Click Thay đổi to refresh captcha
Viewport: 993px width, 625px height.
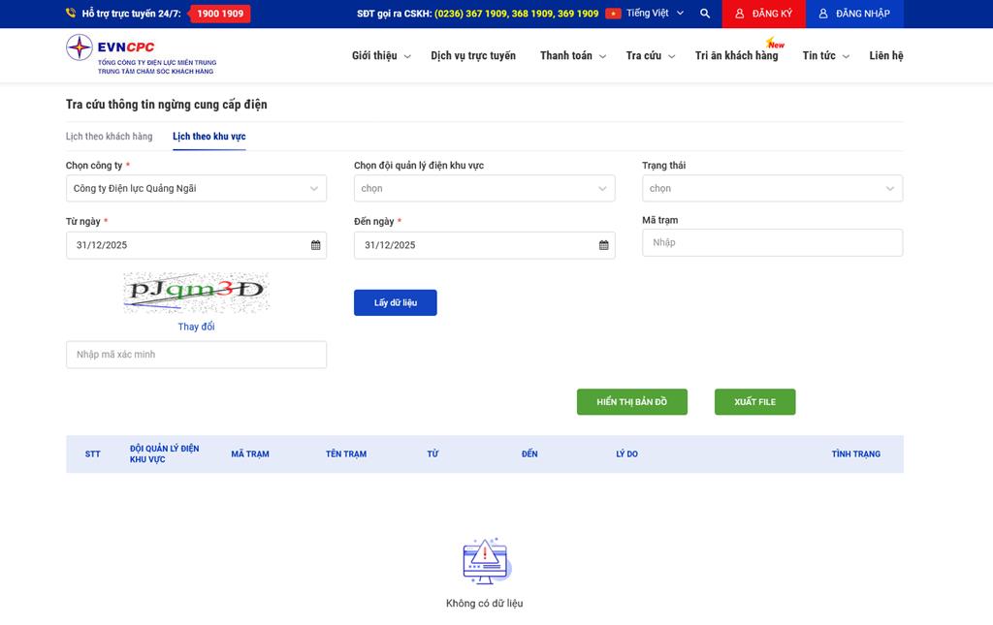(196, 327)
